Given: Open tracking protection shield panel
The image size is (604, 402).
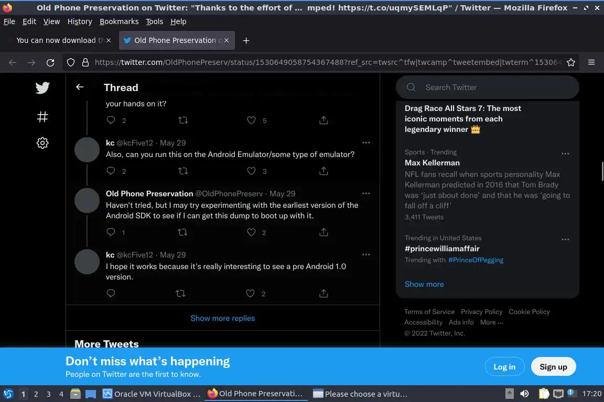Looking at the screenshot, I should 70,62.
